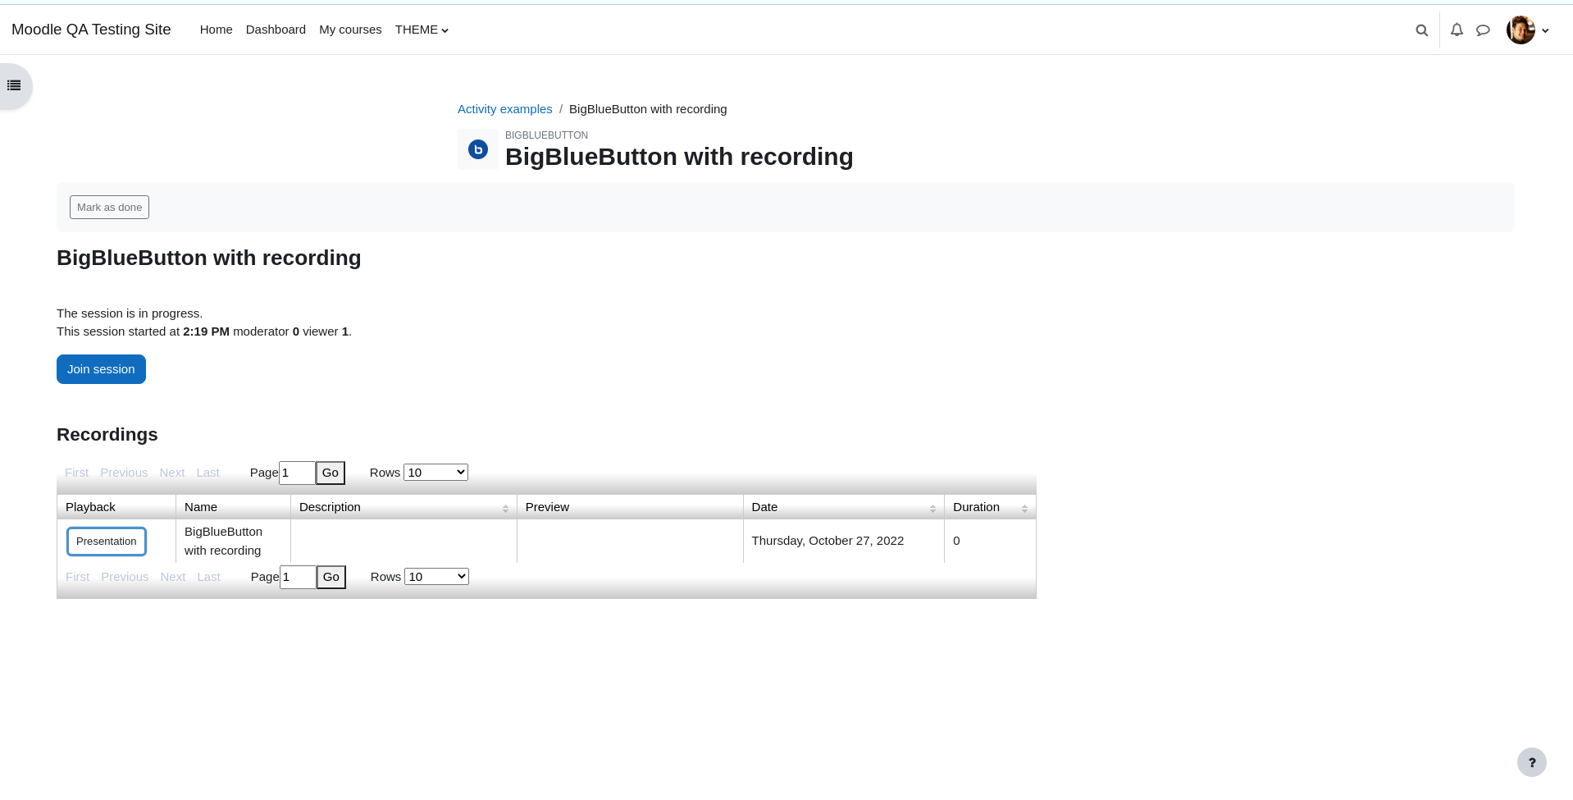Click the top Next pagination link
Image resolution: width=1573 pixels, height=800 pixels.
[172, 473]
